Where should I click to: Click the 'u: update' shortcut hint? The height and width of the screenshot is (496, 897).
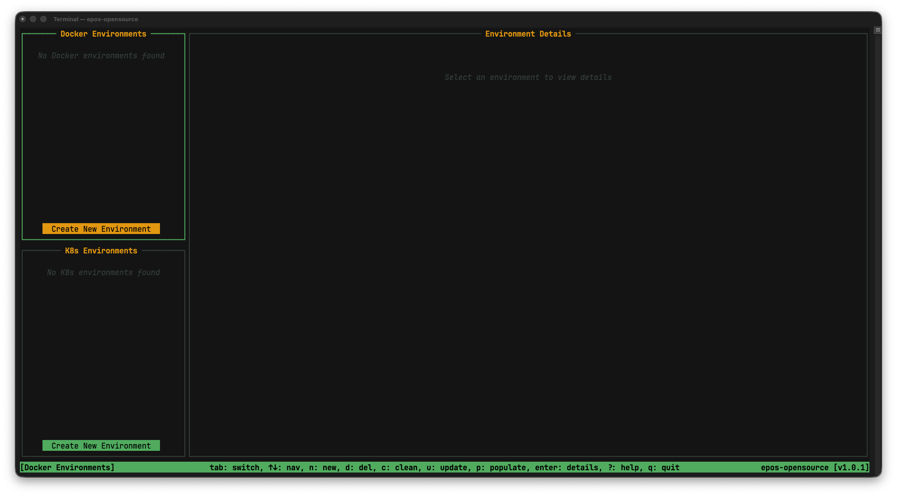(x=447, y=468)
